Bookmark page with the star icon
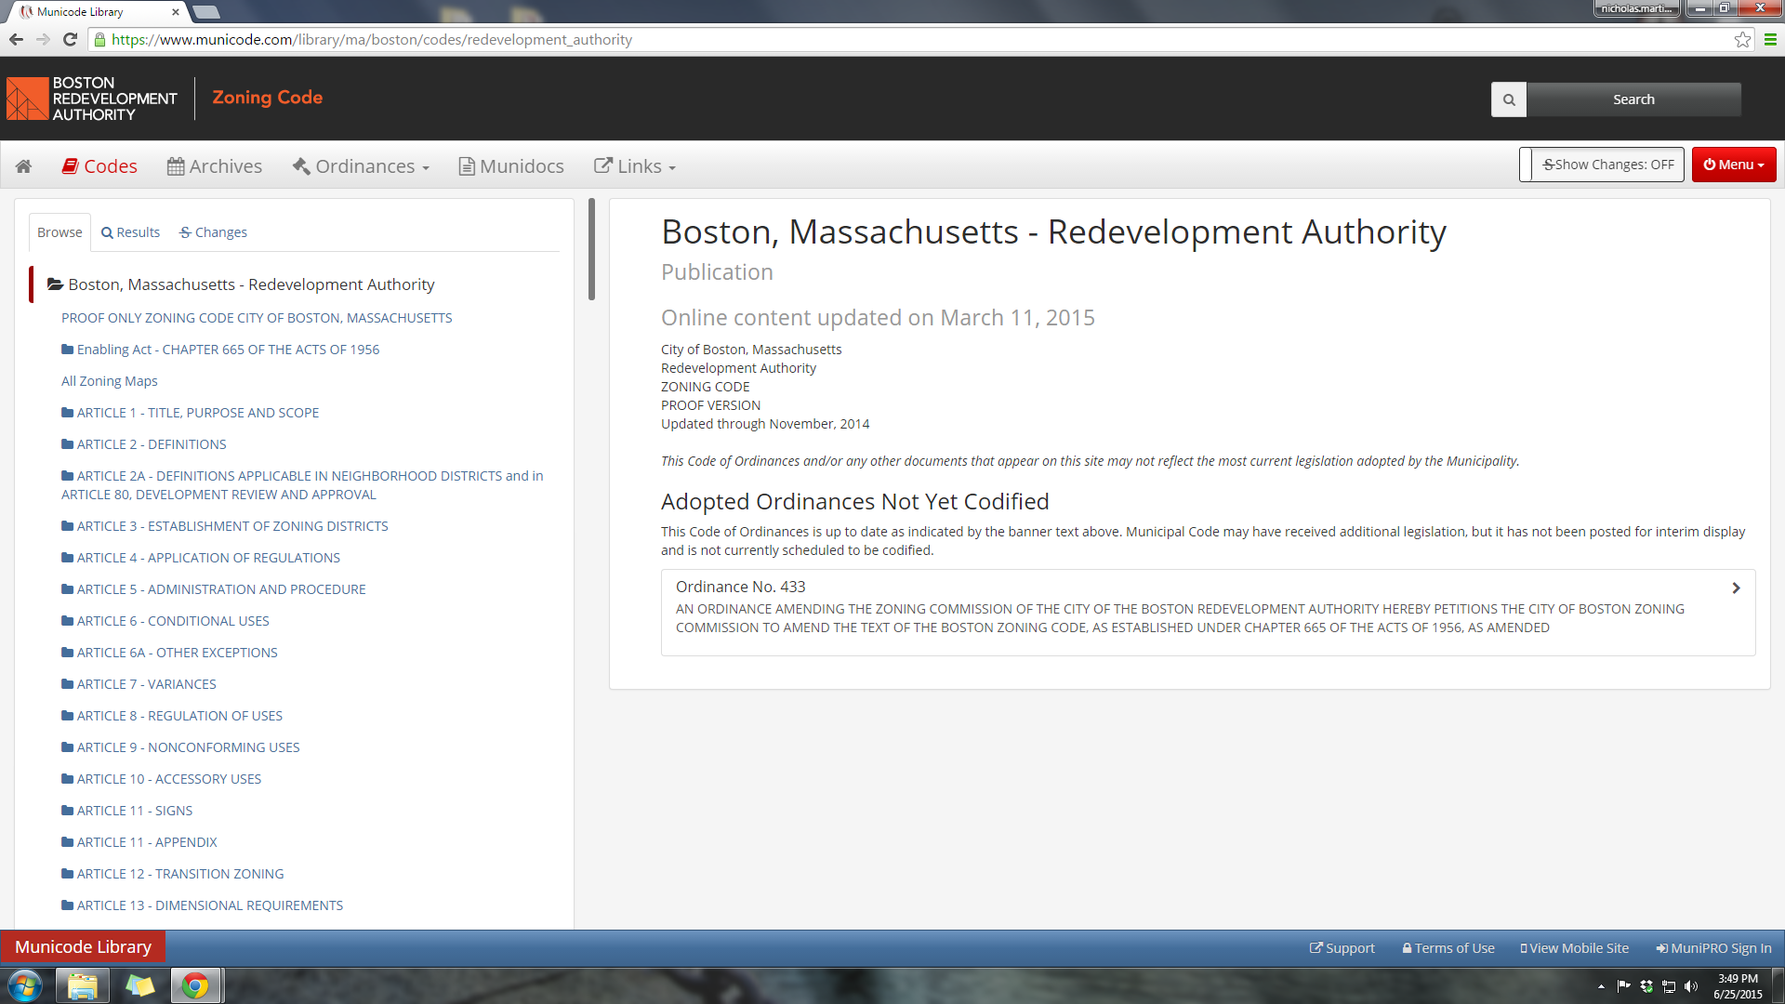Viewport: 1785px width, 1004px height. tap(1742, 40)
